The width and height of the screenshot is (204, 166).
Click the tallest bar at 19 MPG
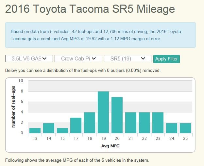(x=103, y=112)
